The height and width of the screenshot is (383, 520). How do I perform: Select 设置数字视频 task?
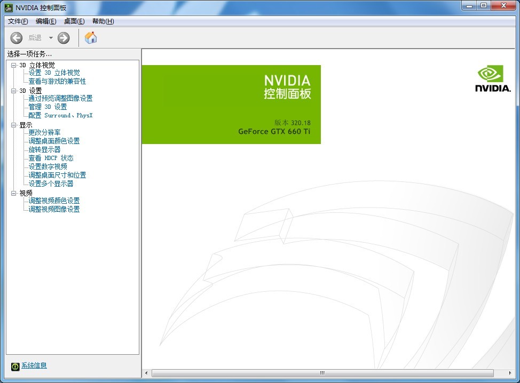[x=48, y=166]
